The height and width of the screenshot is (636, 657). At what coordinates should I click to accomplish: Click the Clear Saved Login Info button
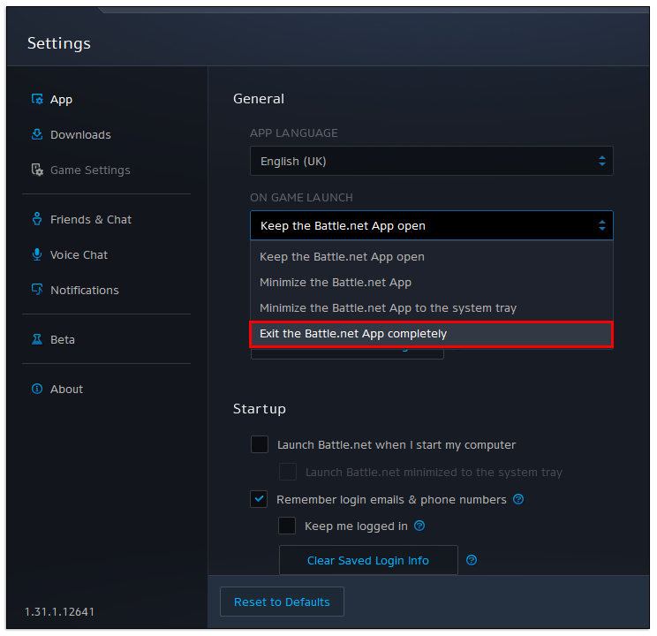tap(368, 560)
